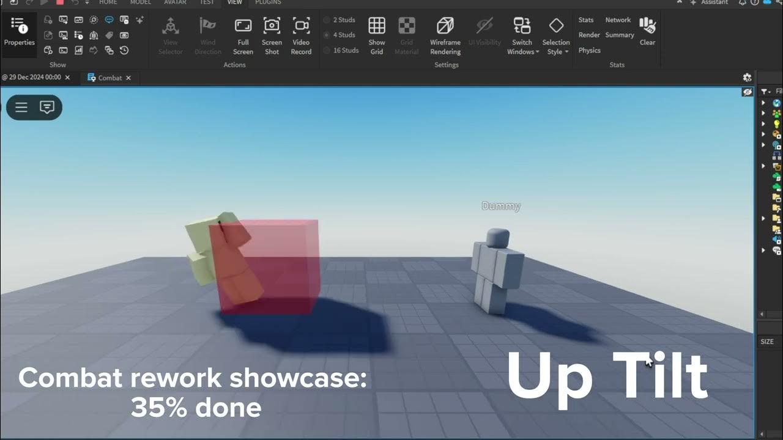Click the Stats button
This screenshot has height=440, width=783.
pos(586,20)
